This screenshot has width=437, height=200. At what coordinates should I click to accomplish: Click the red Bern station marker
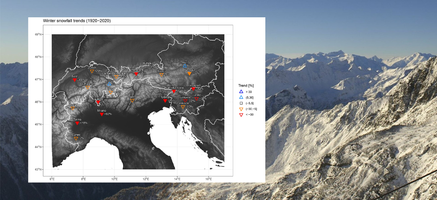pyautogui.click(x=75, y=80)
